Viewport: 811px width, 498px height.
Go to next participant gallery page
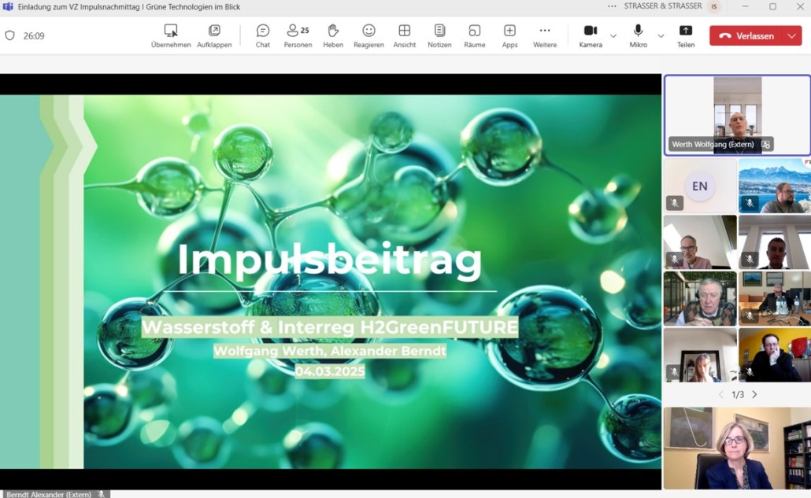pos(754,395)
